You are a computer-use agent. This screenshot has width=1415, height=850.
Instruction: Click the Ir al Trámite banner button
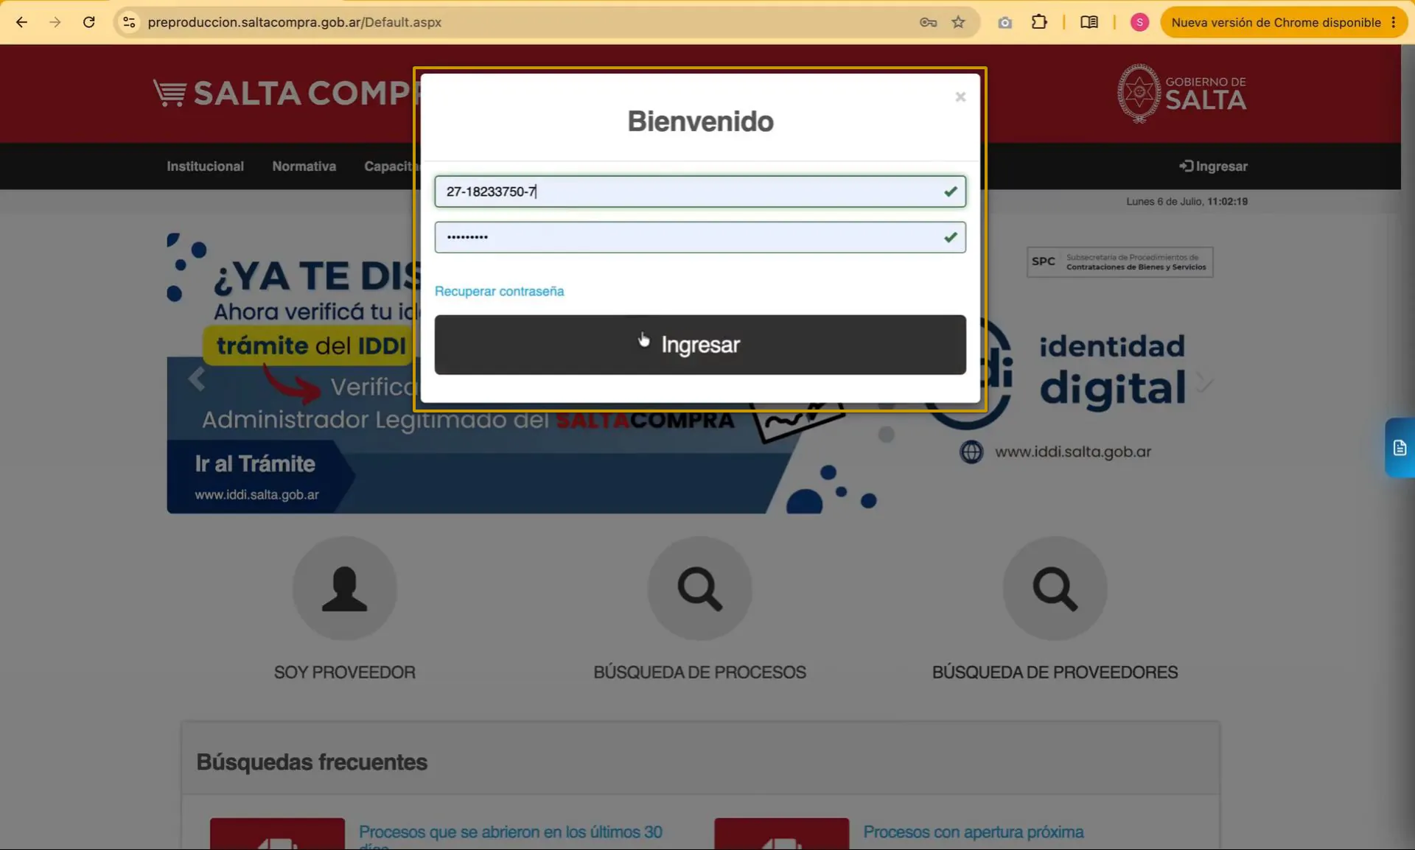255,463
